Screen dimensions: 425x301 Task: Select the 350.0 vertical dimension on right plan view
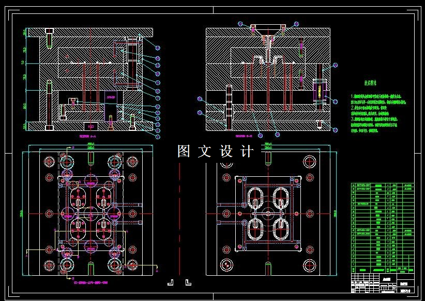tap(336, 213)
